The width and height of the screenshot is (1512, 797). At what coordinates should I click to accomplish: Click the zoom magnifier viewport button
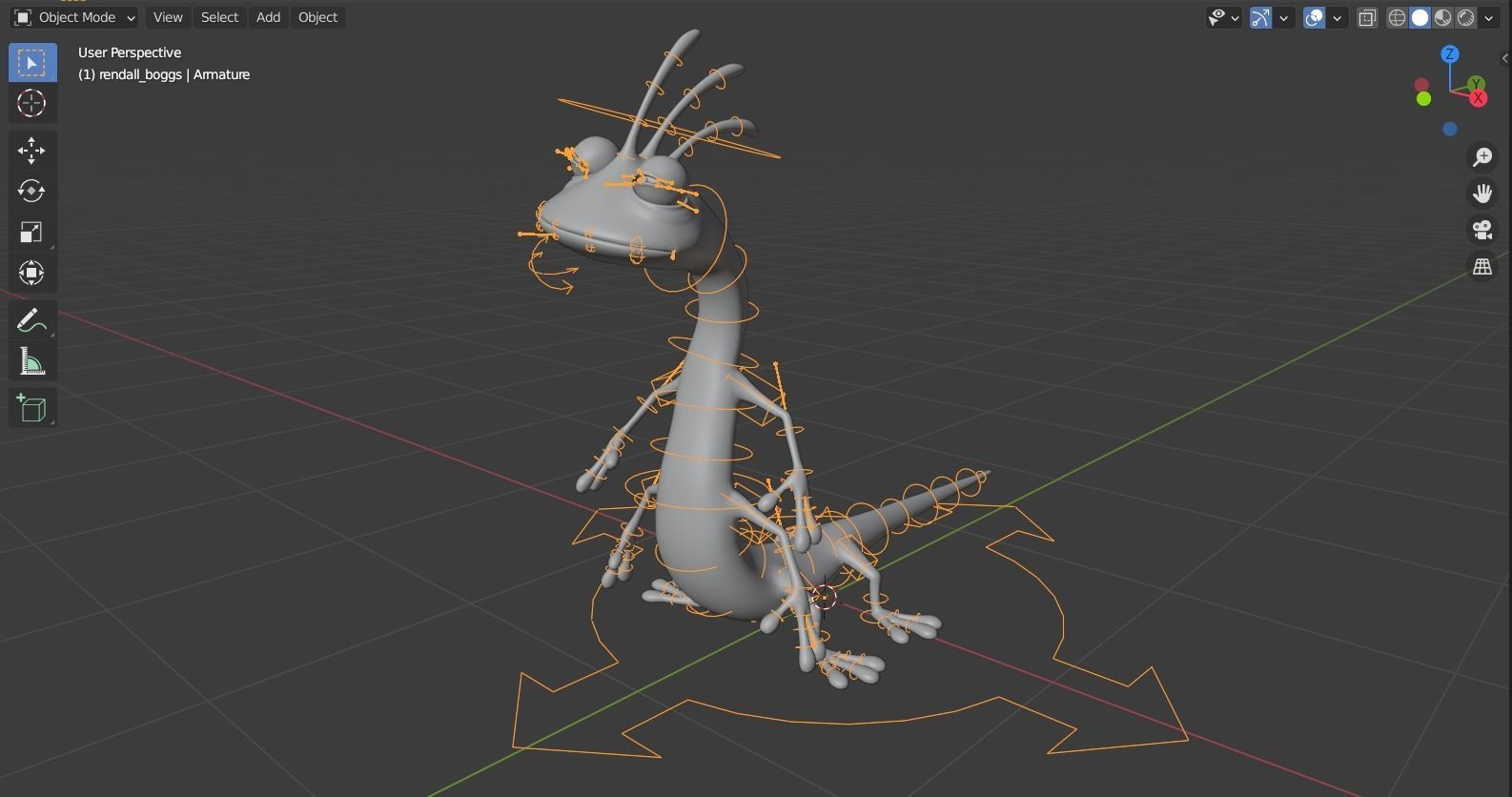[x=1482, y=156]
